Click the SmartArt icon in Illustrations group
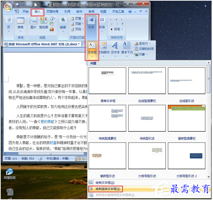Viewport: 213px width, 200px height. click(52, 24)
